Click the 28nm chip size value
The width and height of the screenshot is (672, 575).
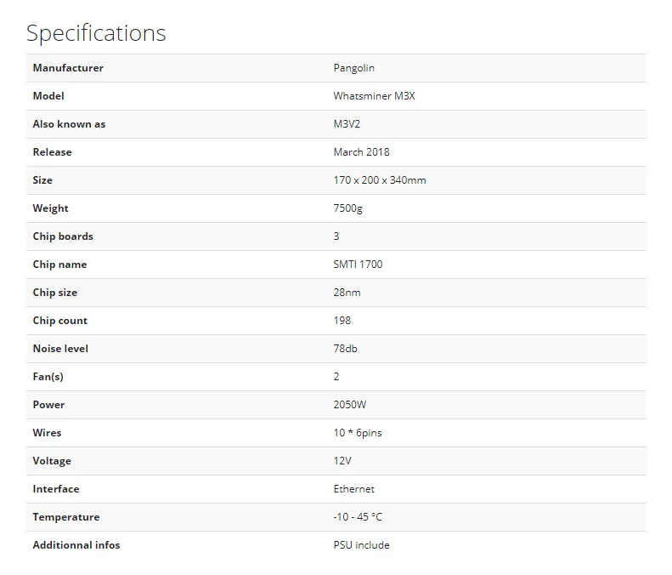click(348, 293)
